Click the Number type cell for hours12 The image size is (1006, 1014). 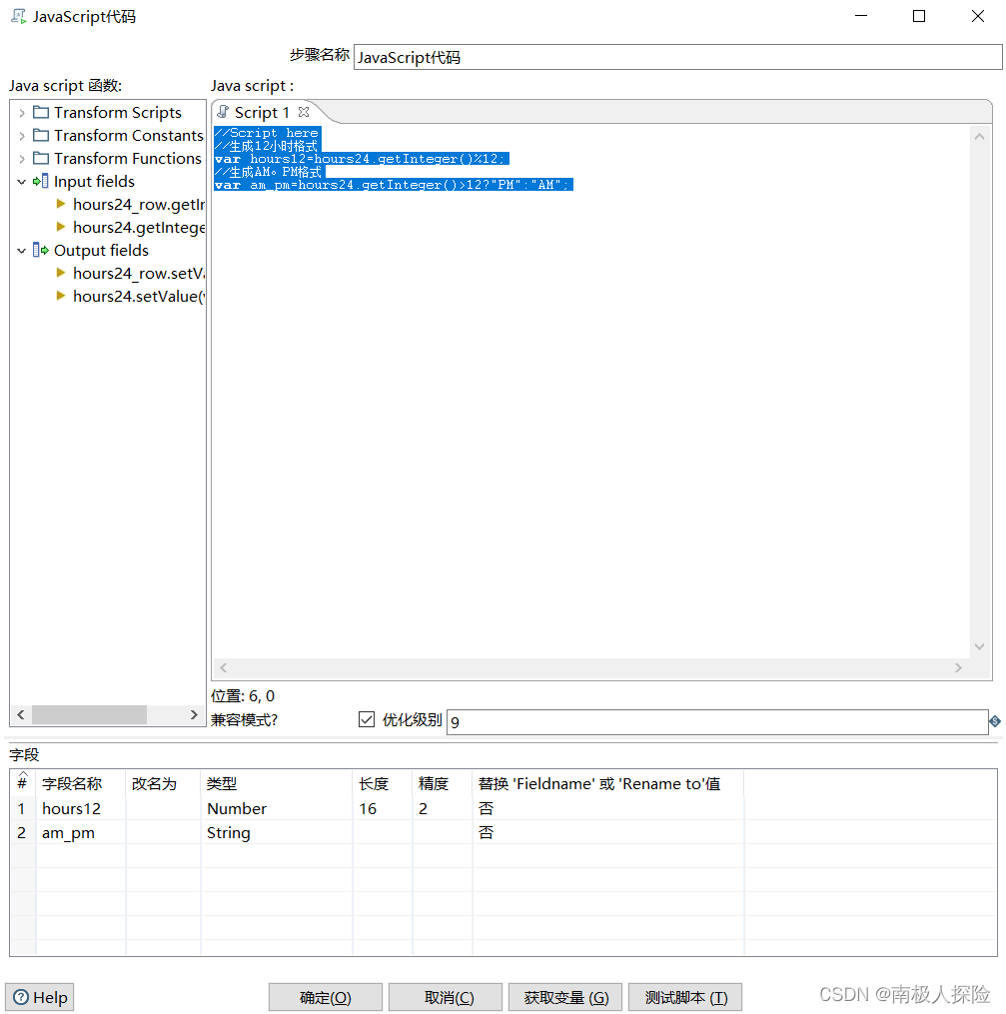point(277,809)
